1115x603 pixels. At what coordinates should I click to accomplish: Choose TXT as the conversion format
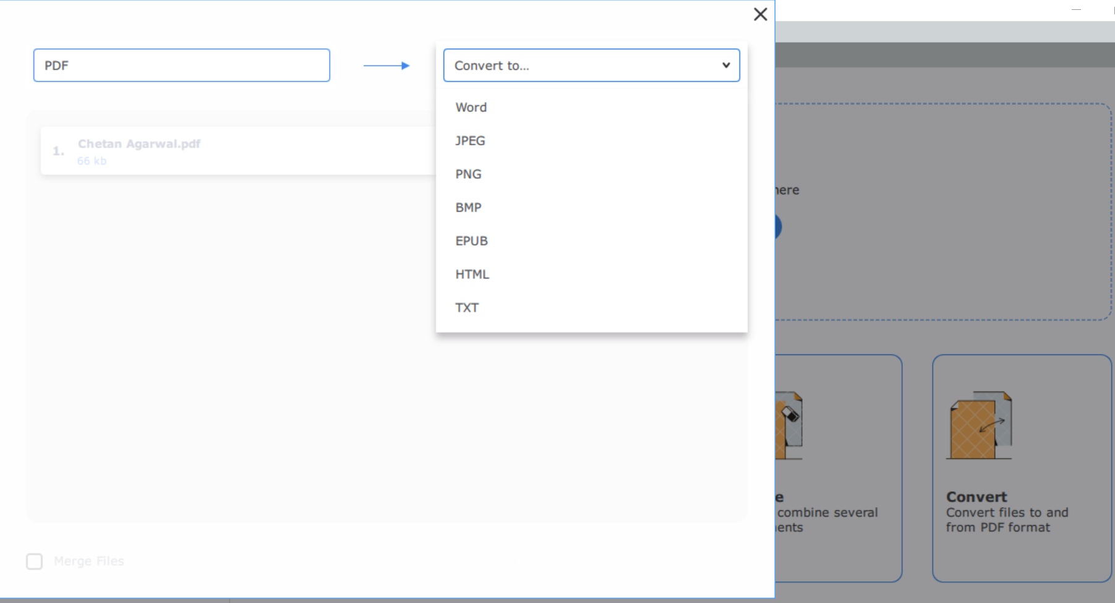pos(466,307)
